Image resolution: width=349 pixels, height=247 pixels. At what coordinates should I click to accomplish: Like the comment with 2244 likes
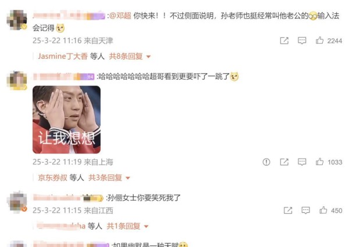coord(319,40)
